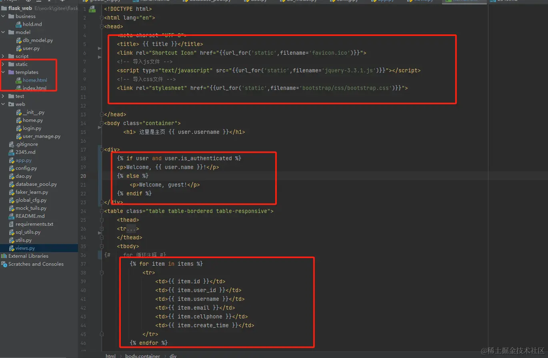Open mock_tuils.py in the project tree
This screenshot has width=548, height=358.
click(31, 208)
